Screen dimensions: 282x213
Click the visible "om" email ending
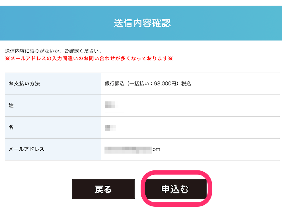pyautogui.click(x=156, y=149)
